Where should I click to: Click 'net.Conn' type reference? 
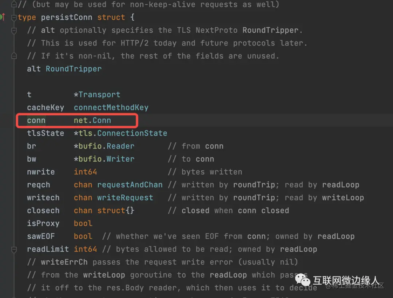[x=92, y=120]
